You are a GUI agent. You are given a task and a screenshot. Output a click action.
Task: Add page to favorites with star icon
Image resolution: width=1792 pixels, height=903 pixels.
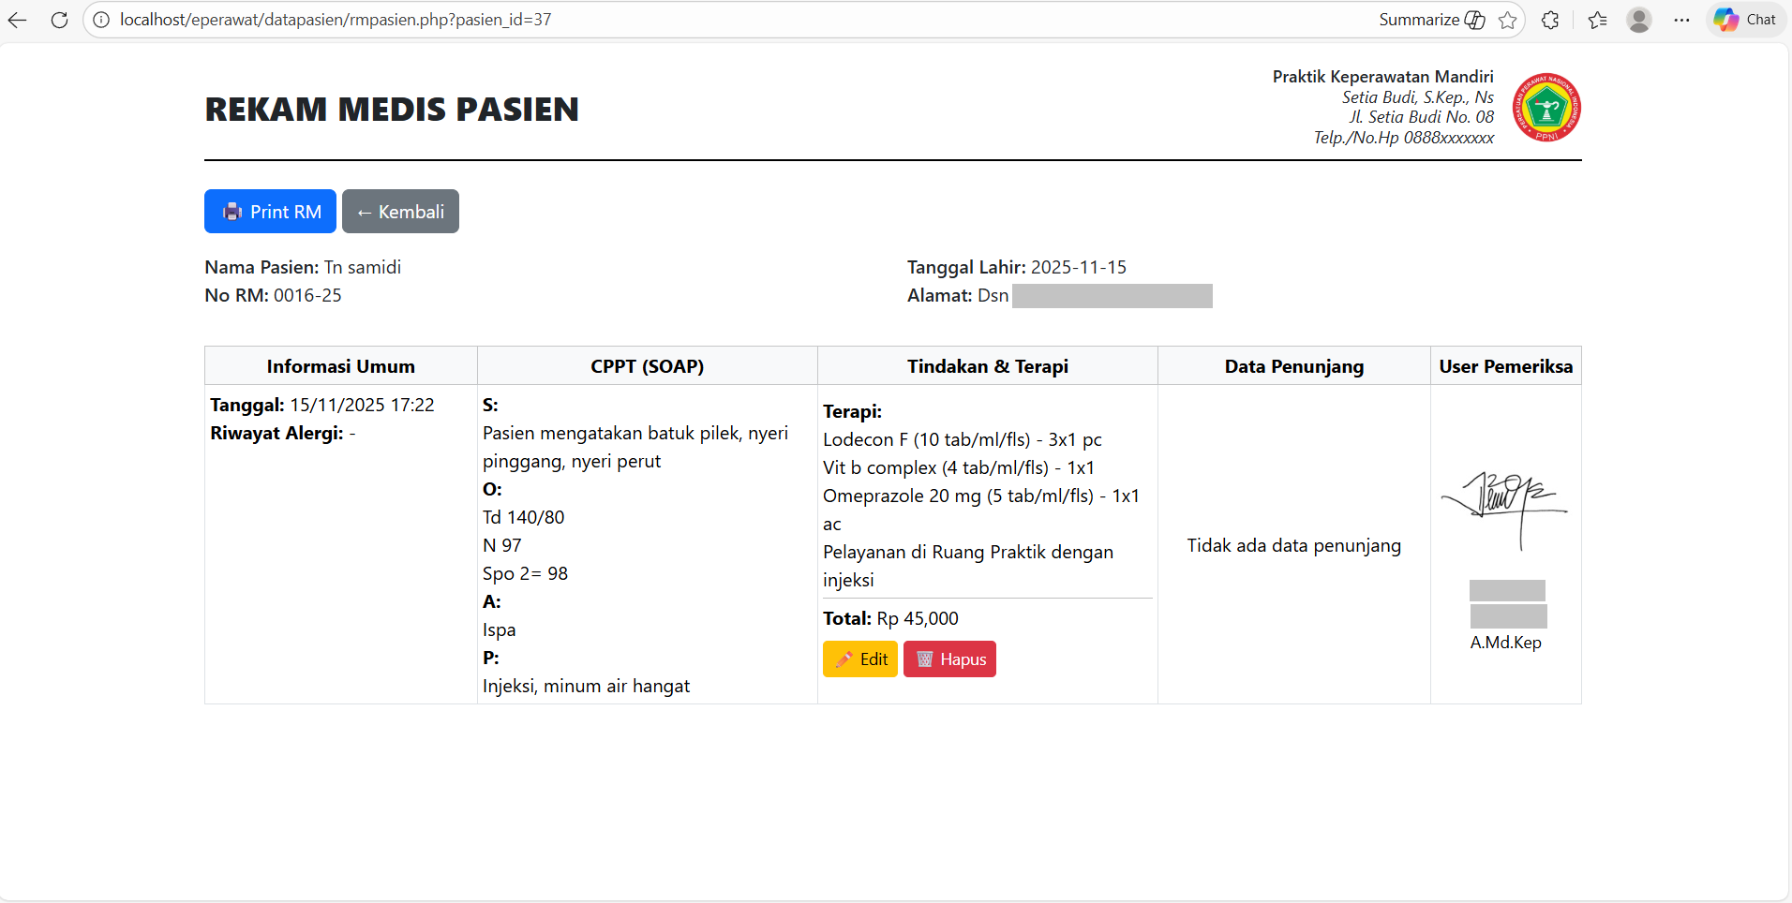tap(1507, 20)
